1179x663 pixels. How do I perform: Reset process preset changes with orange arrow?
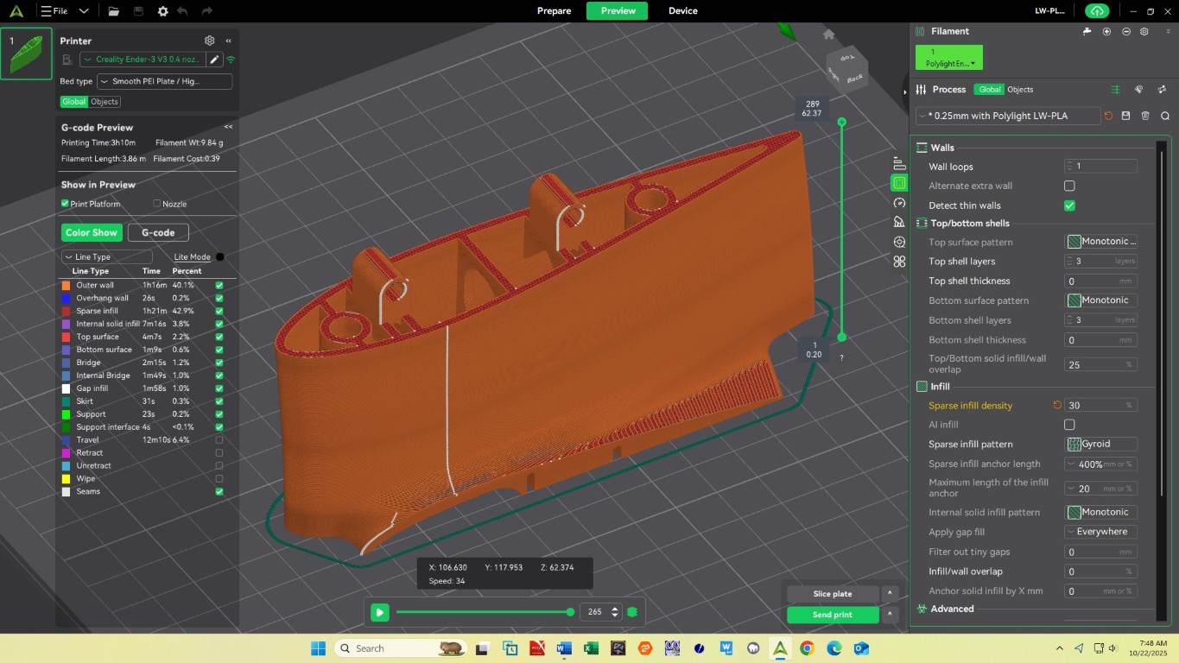pyautogui.click(x=1108, y=116)
